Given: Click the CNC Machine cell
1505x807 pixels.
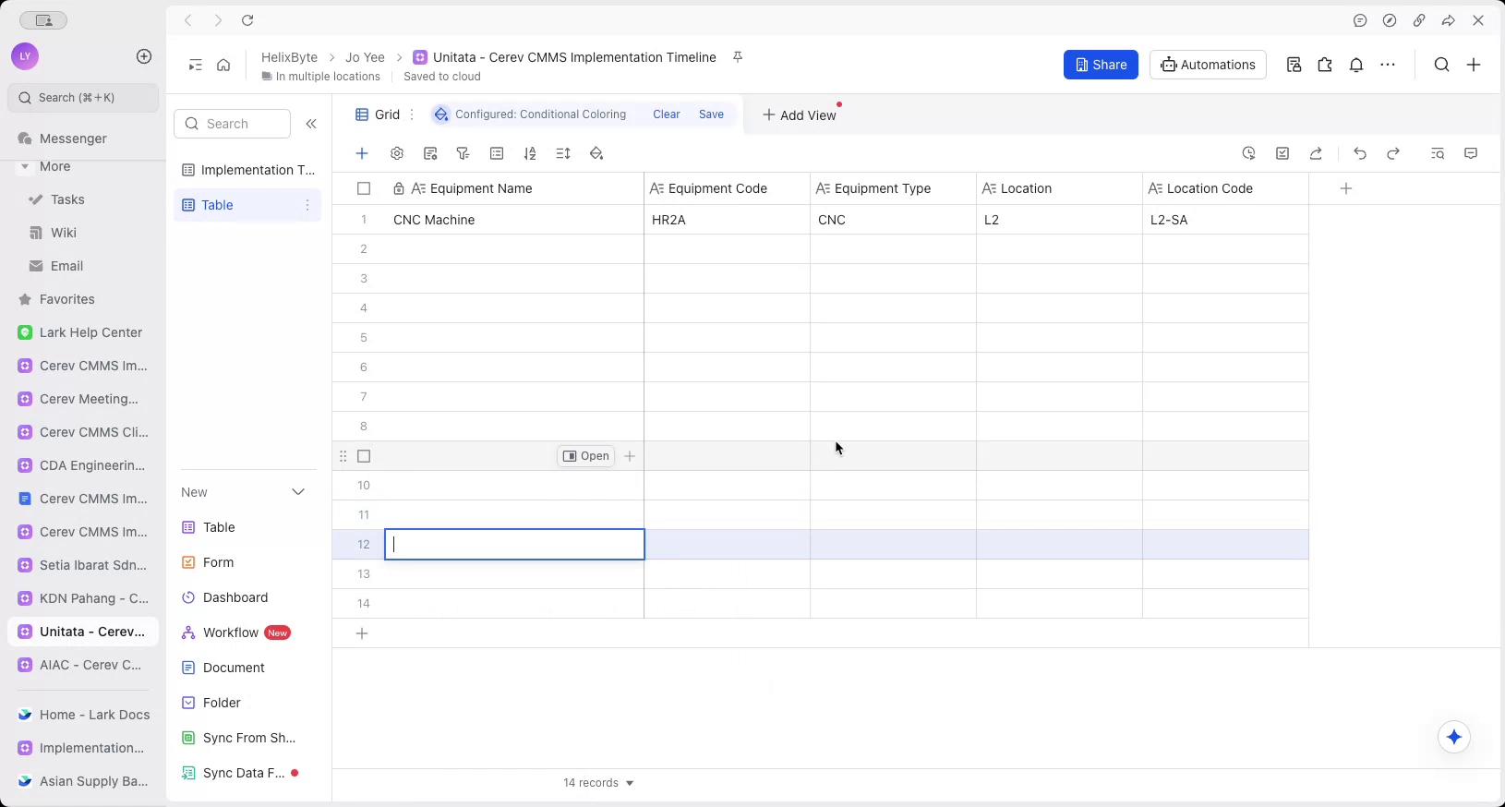Looking at the screenshot, I should (514, 220).
